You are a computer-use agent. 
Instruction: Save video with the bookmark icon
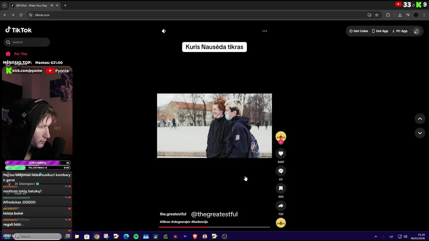(x=281, y=188)
